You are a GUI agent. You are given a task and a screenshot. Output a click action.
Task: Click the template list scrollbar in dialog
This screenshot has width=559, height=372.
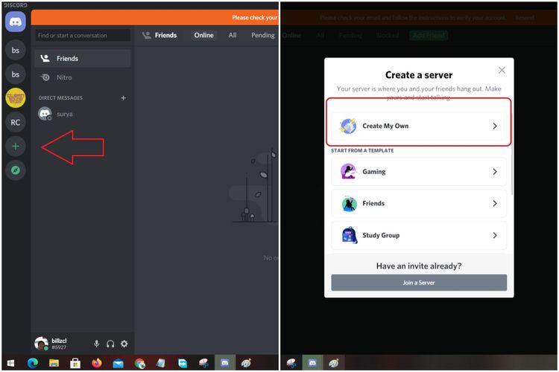coord(512,153)
